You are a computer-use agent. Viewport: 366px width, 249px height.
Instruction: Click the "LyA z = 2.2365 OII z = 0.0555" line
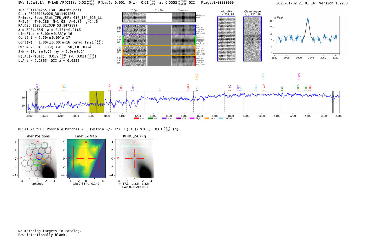[x=49, y=61]
